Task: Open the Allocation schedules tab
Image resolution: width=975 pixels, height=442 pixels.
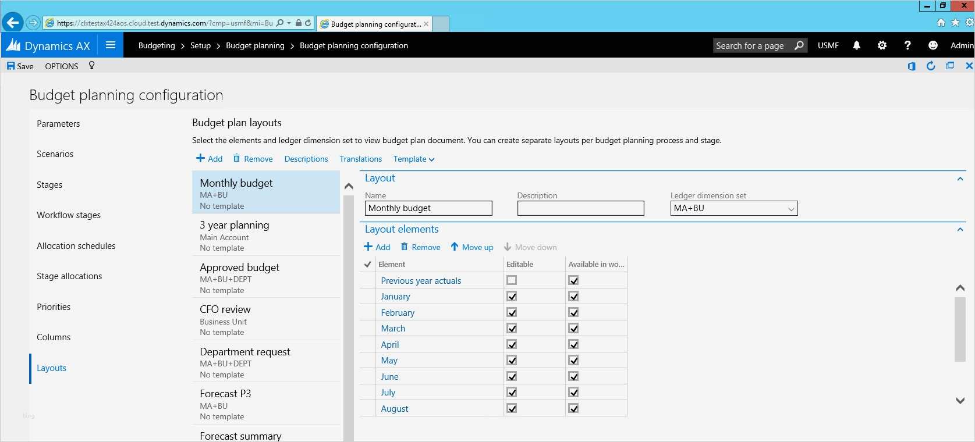Action: click(76, 246)
